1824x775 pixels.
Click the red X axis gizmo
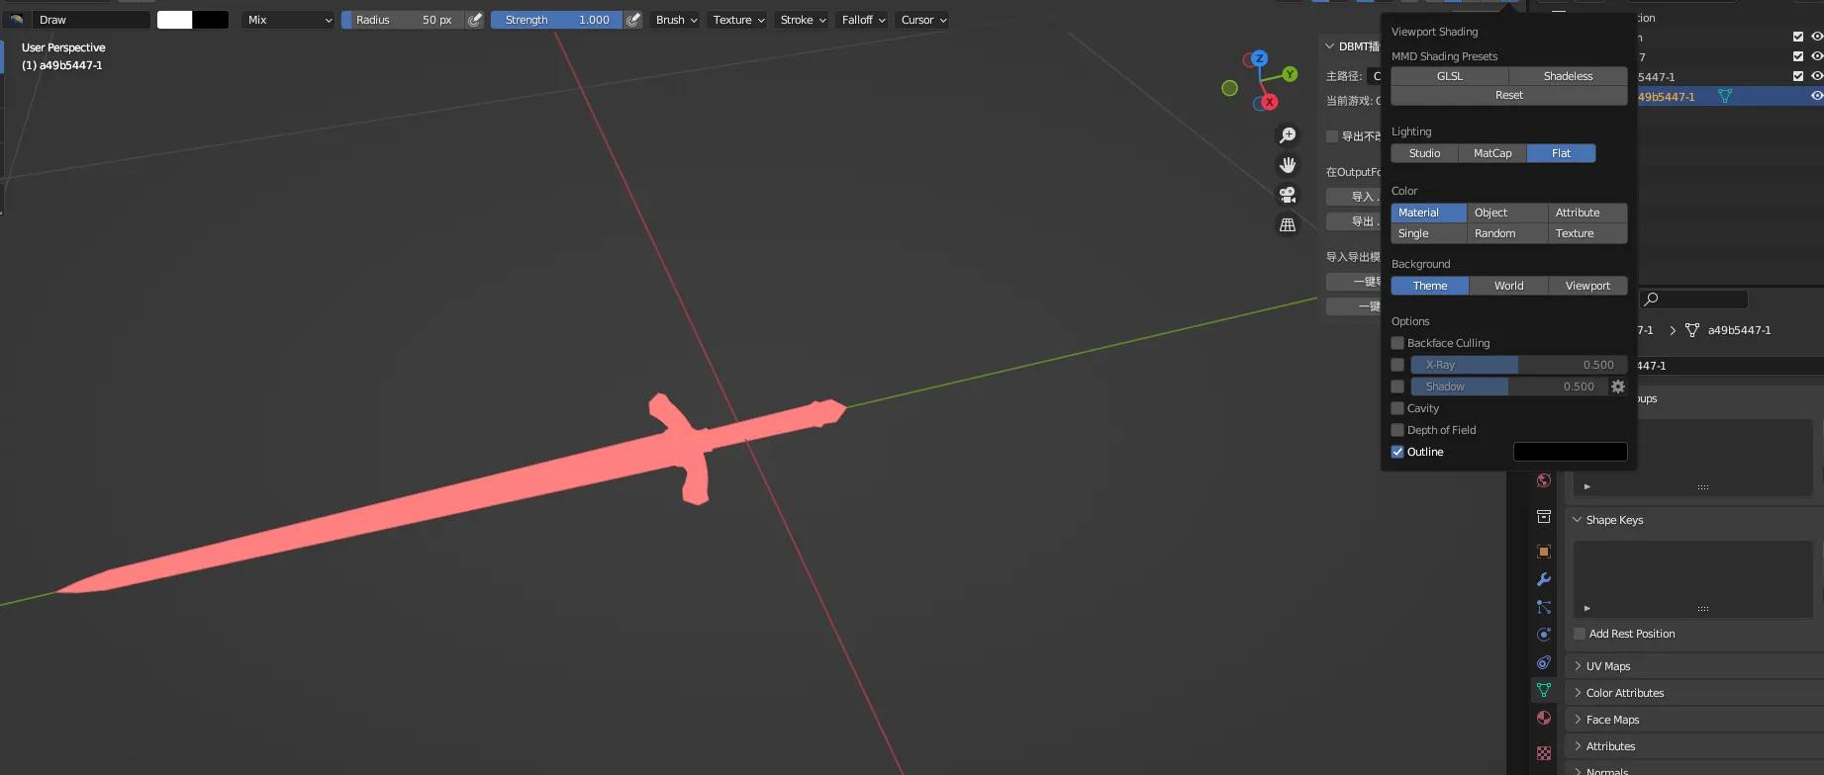(x=1270, y=102)
